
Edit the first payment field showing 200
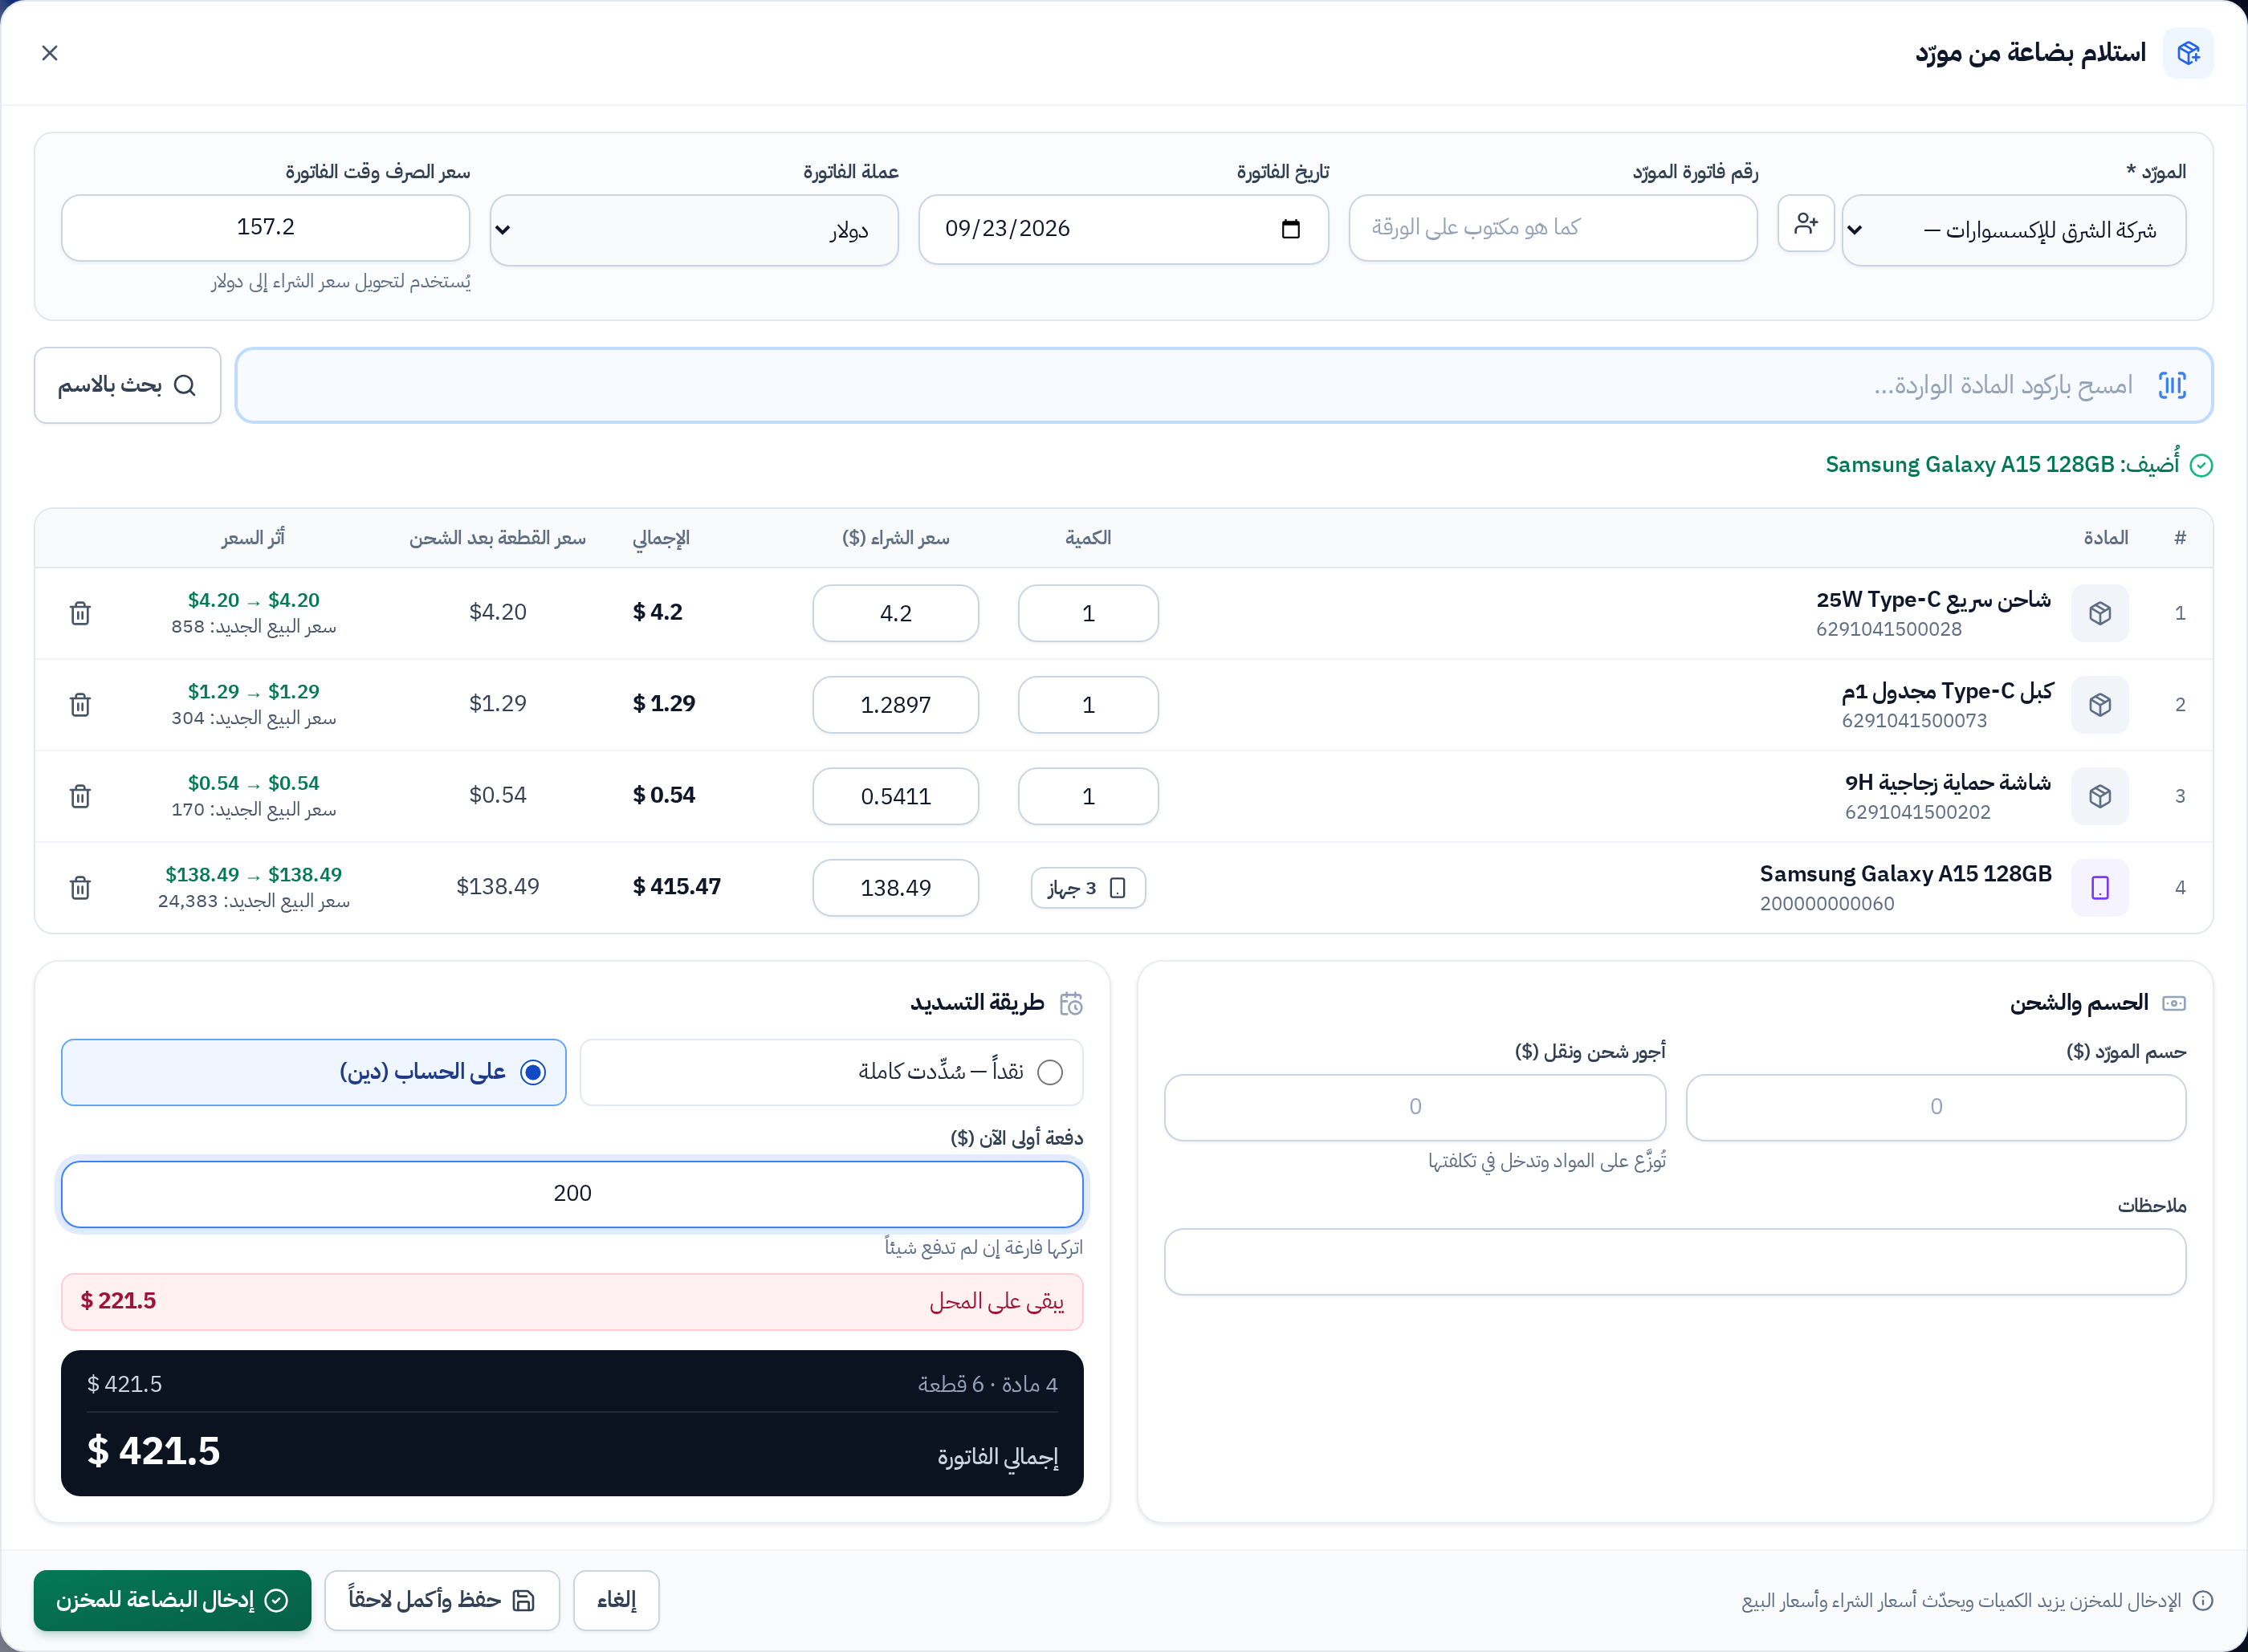[x=572, y=1194]
